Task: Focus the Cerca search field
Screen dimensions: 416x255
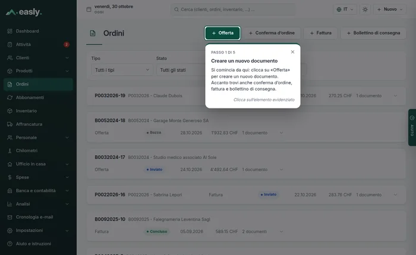Action: [233, 9]
